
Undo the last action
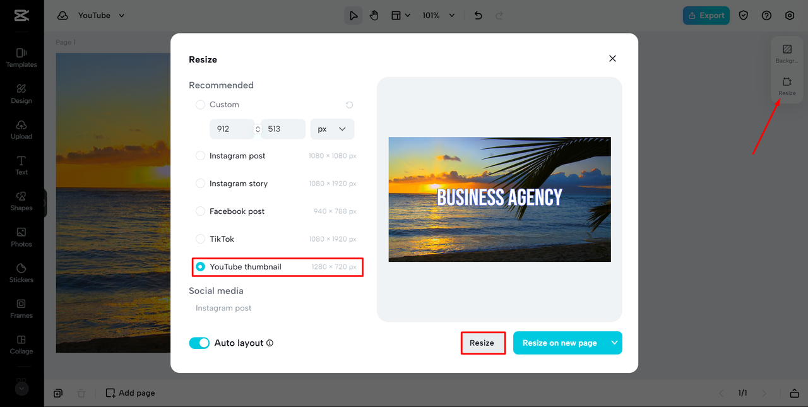pyautogui.click(x=478, y=15)
